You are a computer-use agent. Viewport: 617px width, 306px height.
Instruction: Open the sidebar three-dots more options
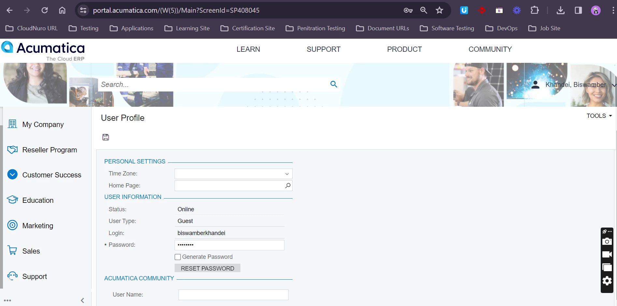point(7,300)
